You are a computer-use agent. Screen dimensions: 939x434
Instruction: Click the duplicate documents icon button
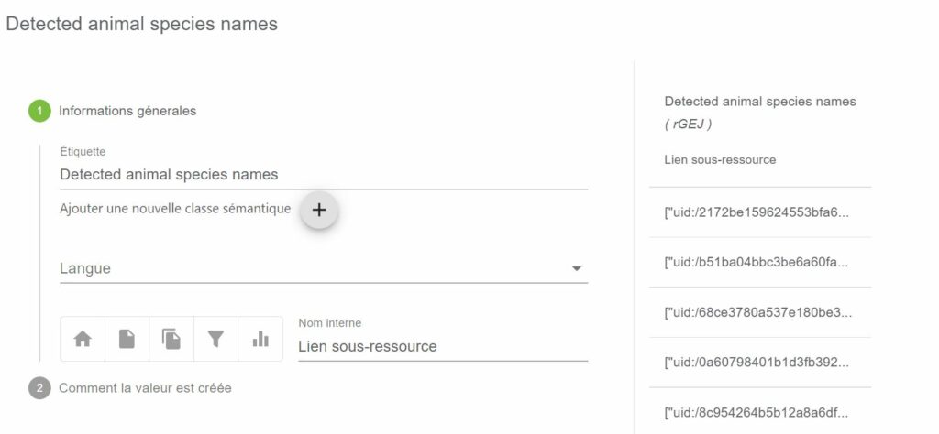coord(171,339)
